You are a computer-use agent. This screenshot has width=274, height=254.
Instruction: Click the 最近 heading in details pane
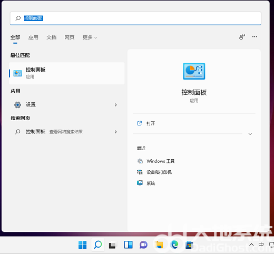[x=141, y=149]
